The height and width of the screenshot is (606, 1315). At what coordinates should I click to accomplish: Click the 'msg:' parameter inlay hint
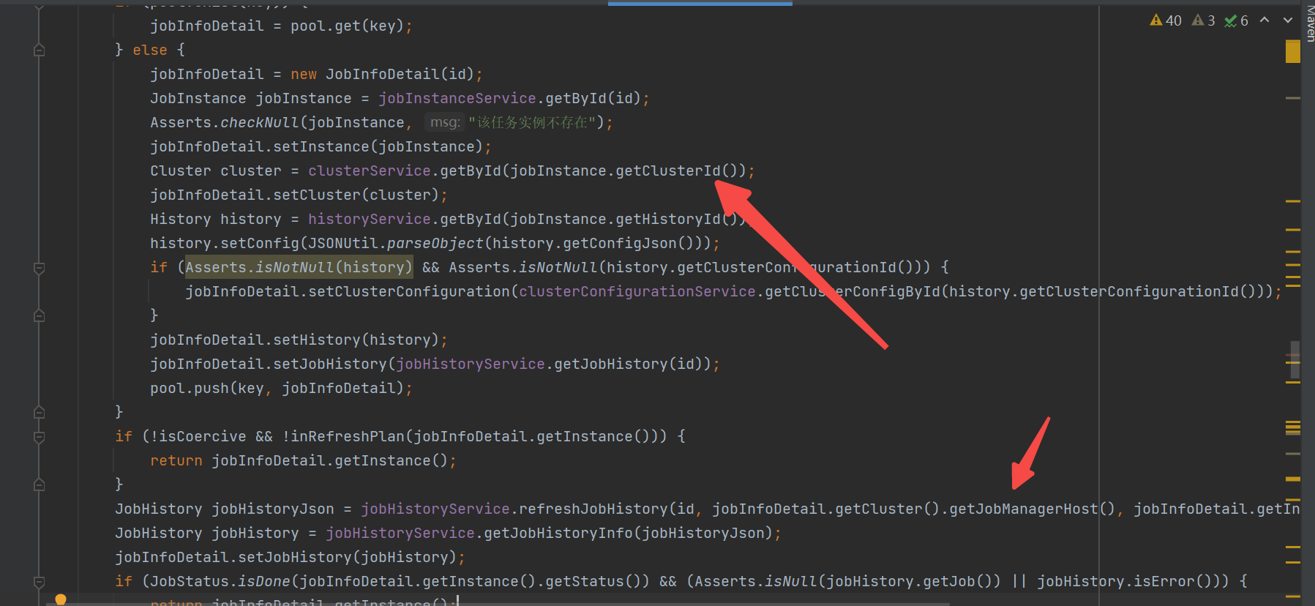(x=444, y=122)
